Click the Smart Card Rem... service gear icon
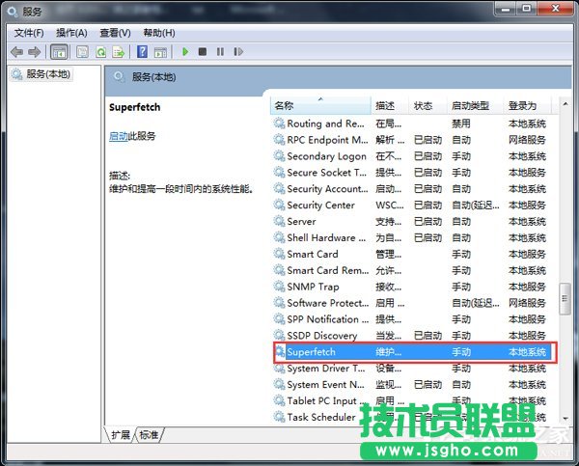579x466 pixels. (279, 270)
